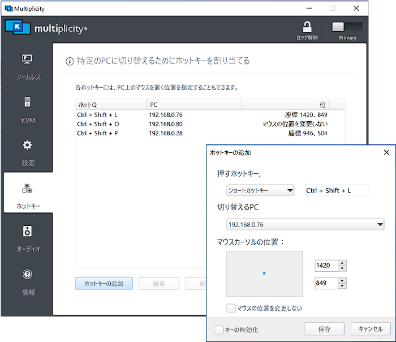Screen dimensions: 396x342
Task: Click the 849 Y coordinate field
Action: 326,283
